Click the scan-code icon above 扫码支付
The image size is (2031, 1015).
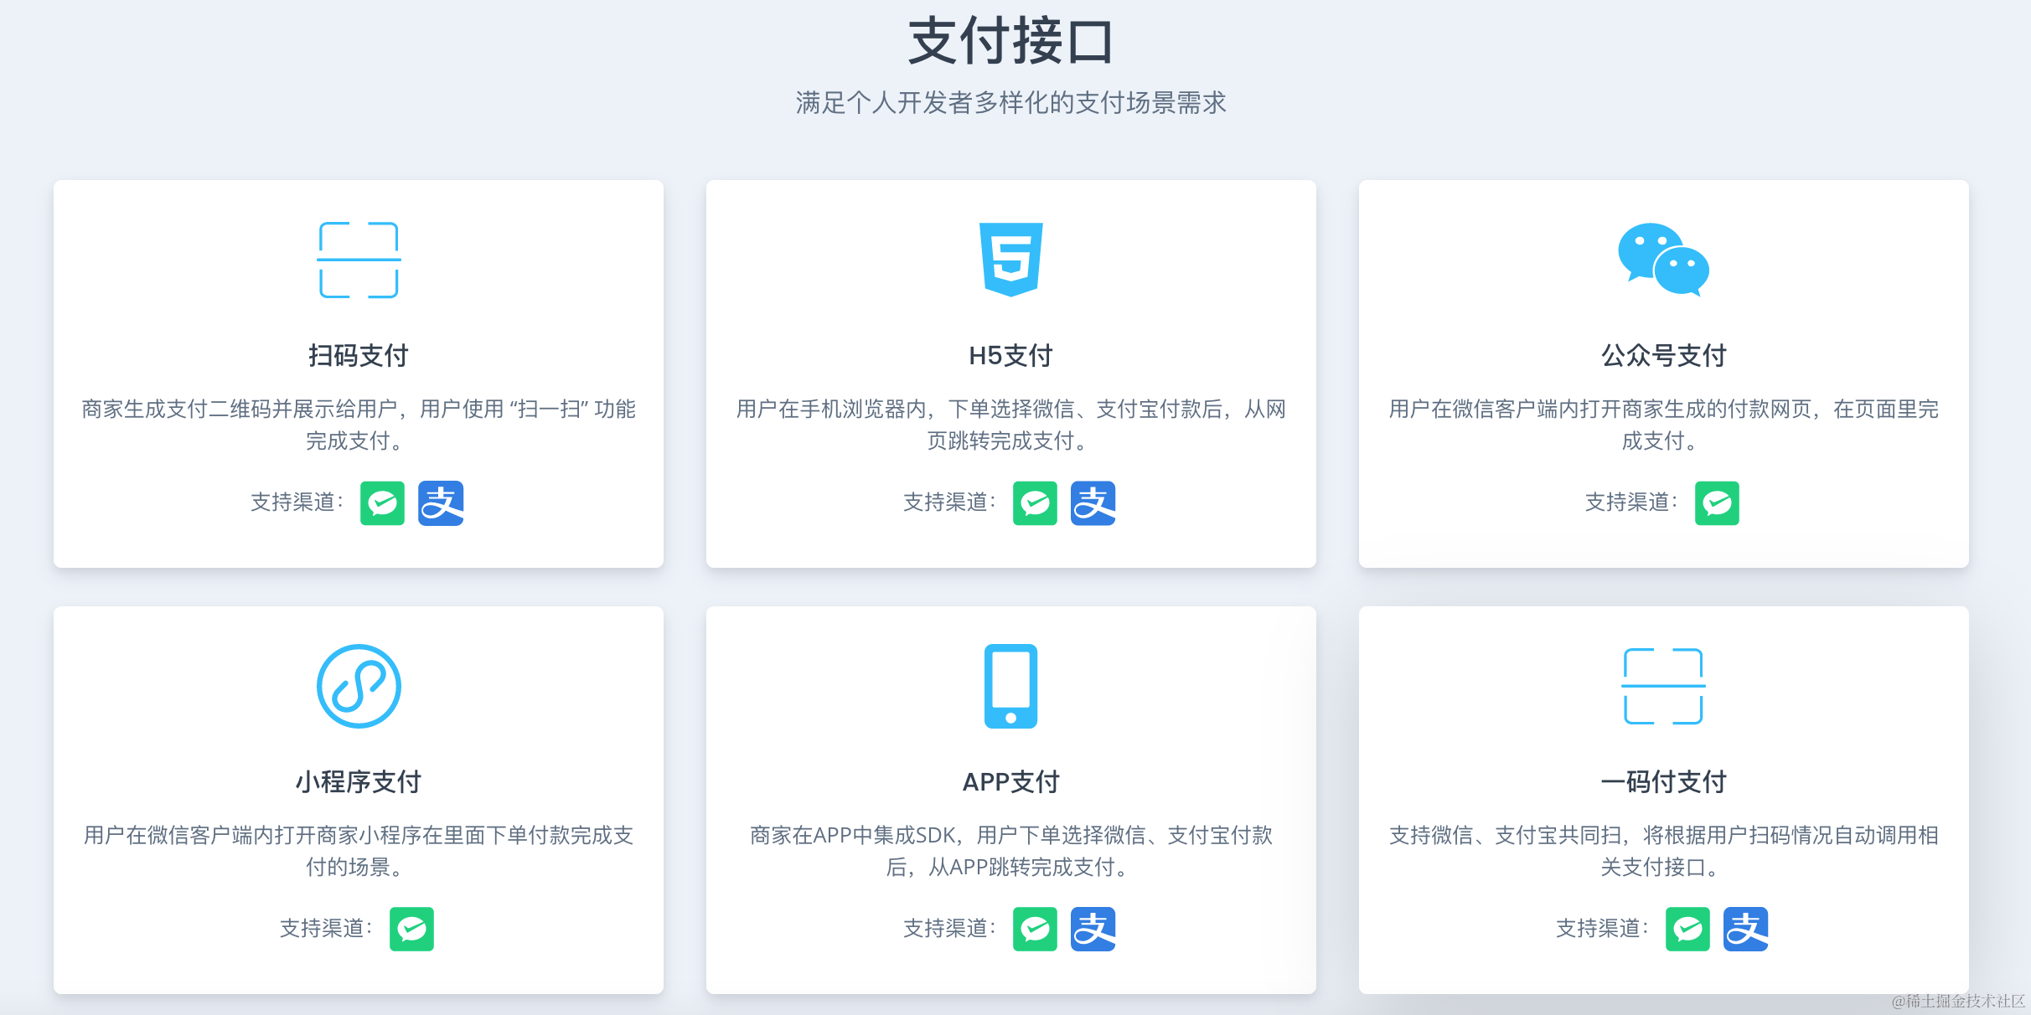click(359, 260)
